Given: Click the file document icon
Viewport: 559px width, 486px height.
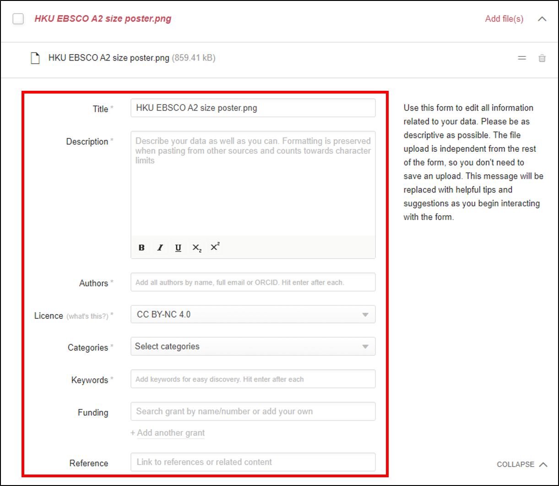Looking at the screenshot, I should coord(35,58).
